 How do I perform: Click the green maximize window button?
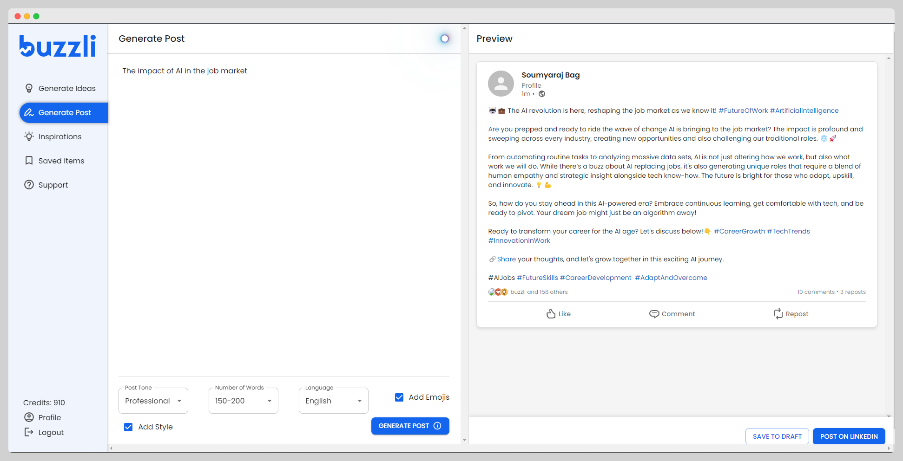pos(36,16)
